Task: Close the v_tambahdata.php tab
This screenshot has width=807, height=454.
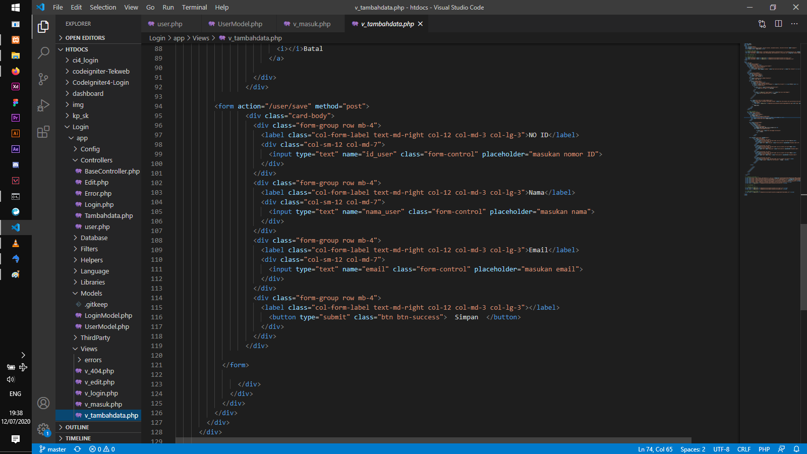Action: point(420,24)
